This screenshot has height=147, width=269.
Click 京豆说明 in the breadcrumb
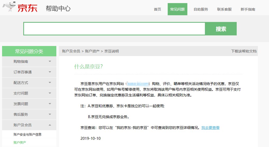point(112,51)
